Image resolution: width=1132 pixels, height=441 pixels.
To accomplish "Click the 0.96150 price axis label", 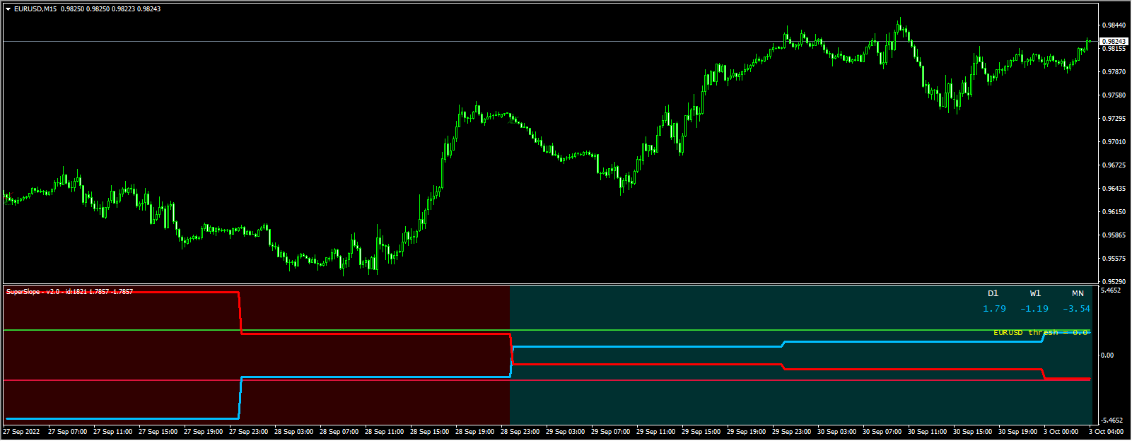I will [x=1114, y=212].
